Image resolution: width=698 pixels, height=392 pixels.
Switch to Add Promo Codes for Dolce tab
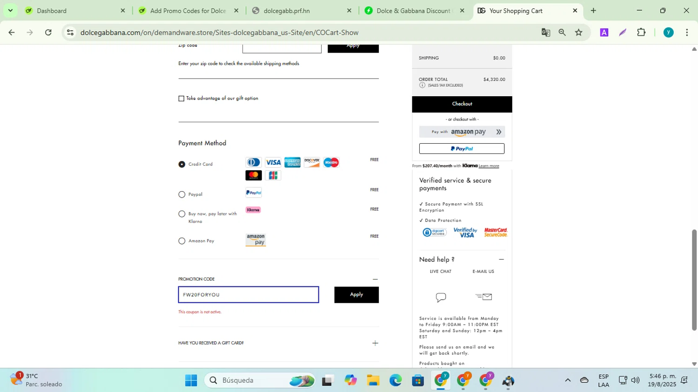188,11
